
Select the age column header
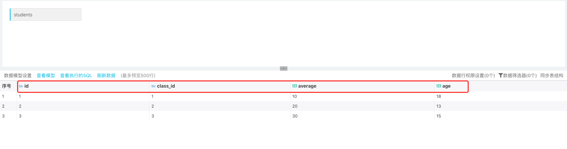[x=446, y=86]
